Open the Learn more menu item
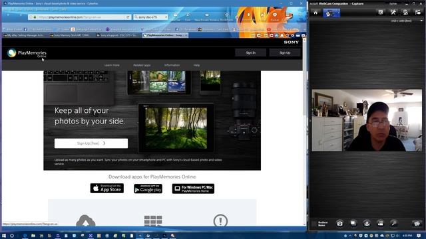This screenshot has width=426, height=239. (112, 65)
